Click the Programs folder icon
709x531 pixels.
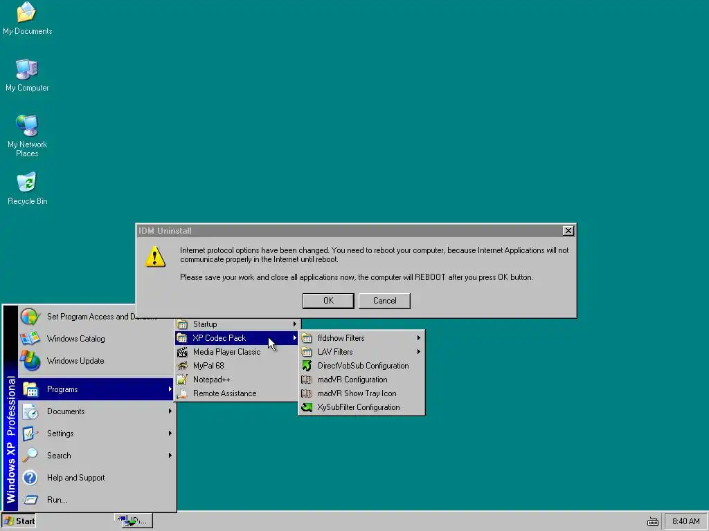[30, 389]
